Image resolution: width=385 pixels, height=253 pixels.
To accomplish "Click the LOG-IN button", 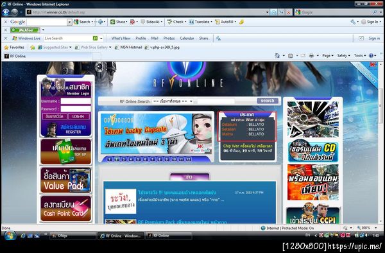I will (x=78, y=116).
